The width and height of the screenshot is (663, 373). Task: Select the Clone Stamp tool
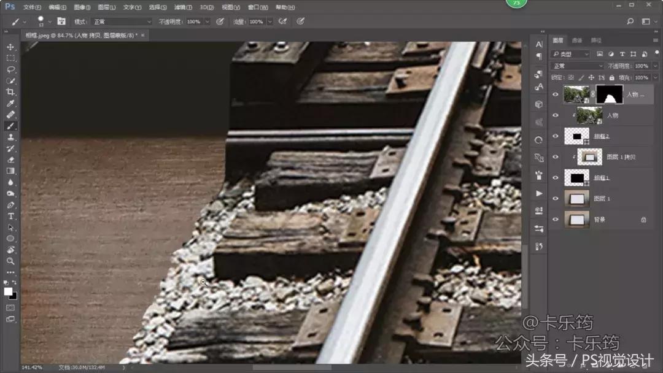10,137
